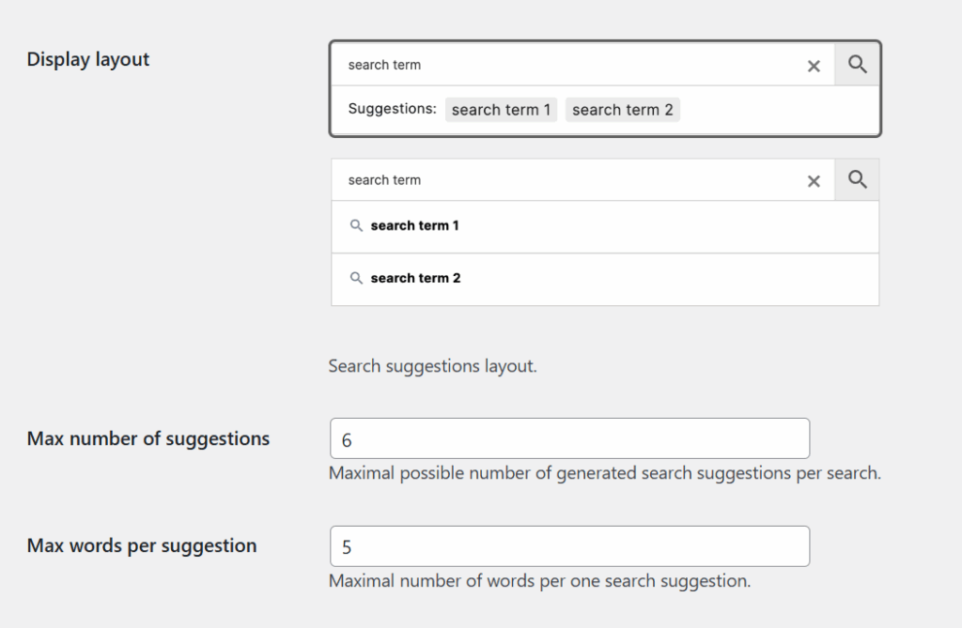The image size is (962, 628).
Task: Click the magnifying glass icon in second search bar
Action: click(x=856, y=179)
